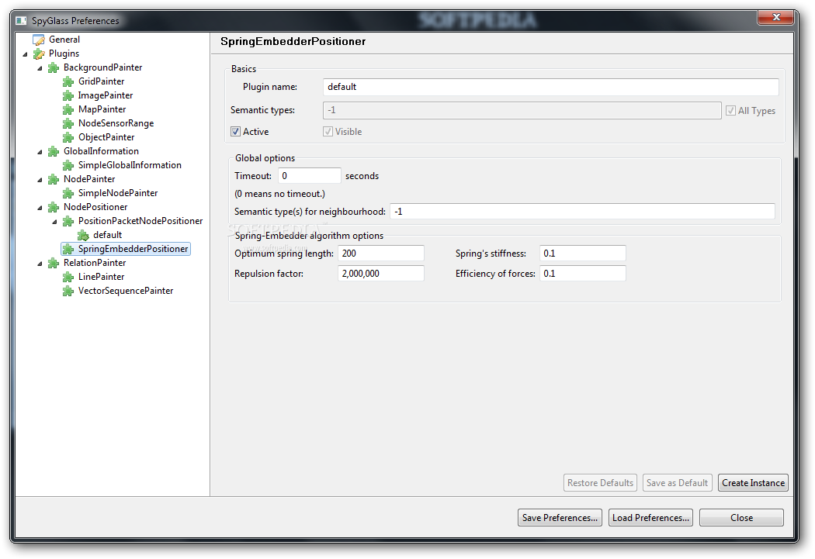Click the ObjectPainter puzzle icon
Viewport: 815px width, 559px height.
(x=68, y=137)
